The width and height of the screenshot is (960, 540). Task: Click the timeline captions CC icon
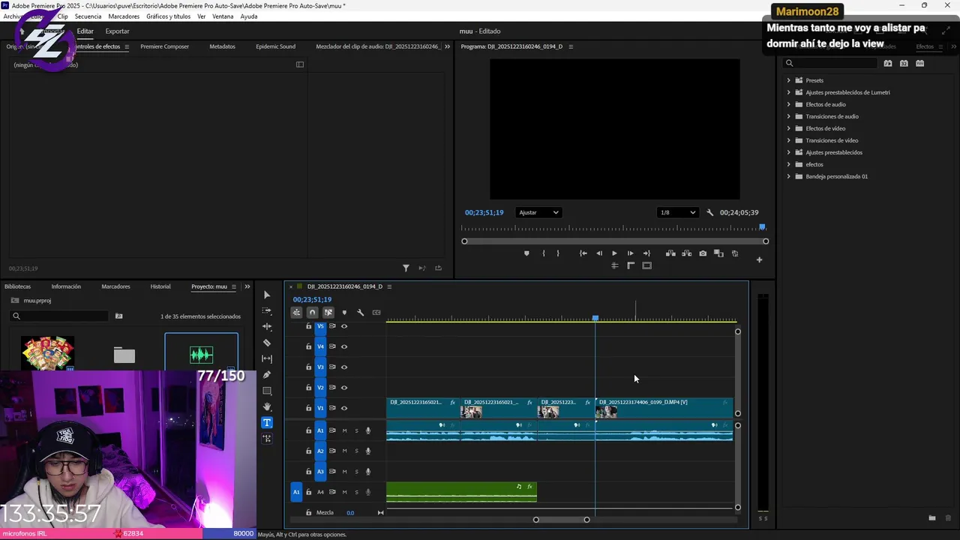376,313
